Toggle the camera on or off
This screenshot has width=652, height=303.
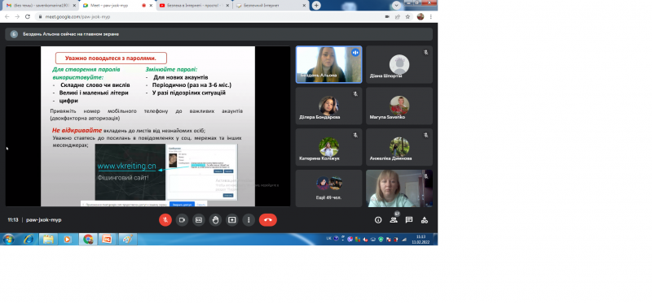(x=182, y=220)
